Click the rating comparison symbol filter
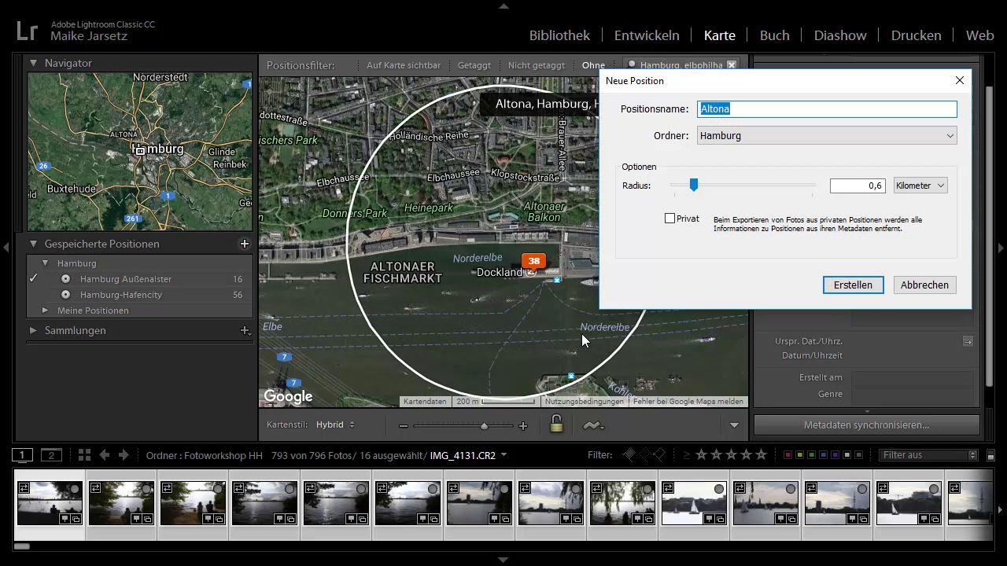 tap(686, 455)
